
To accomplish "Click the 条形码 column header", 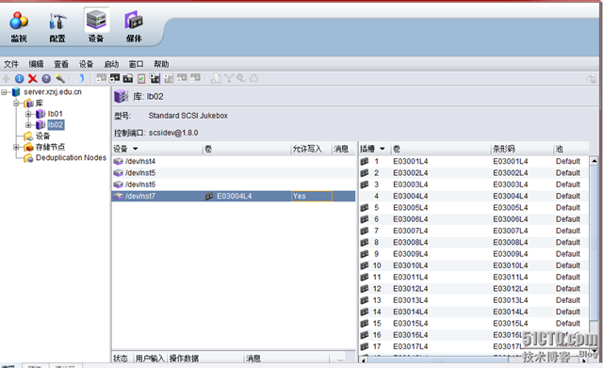I will point(522,149).
